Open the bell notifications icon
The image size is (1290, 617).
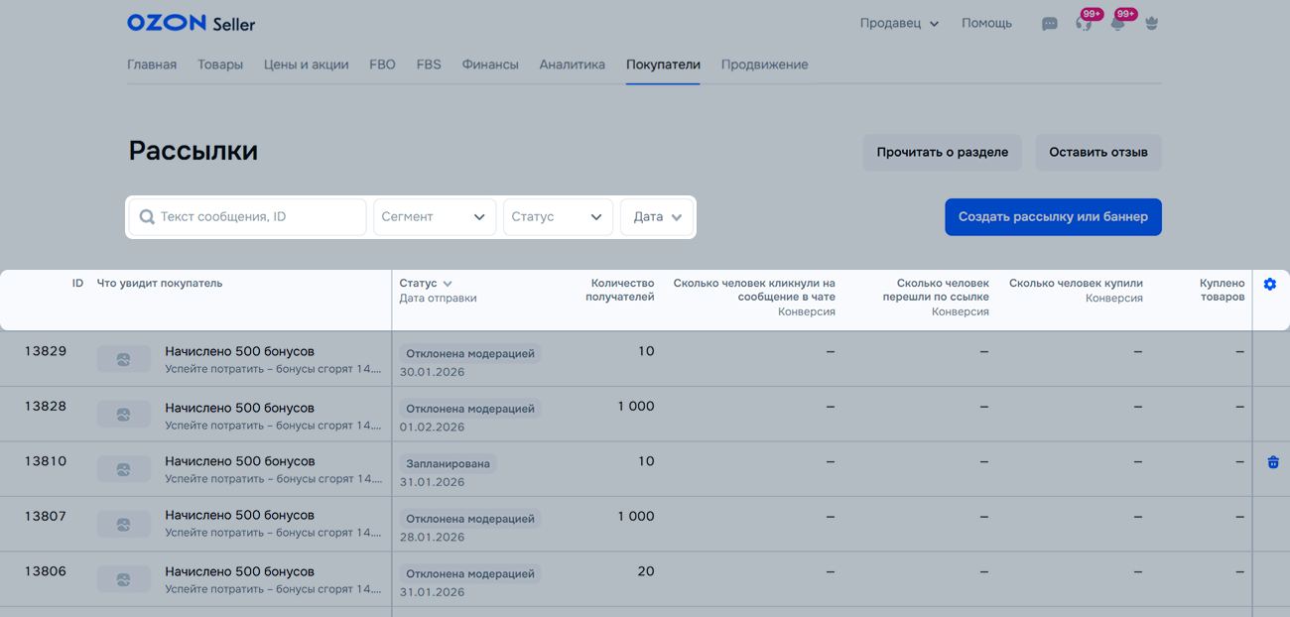click(x=1118, y=24)
